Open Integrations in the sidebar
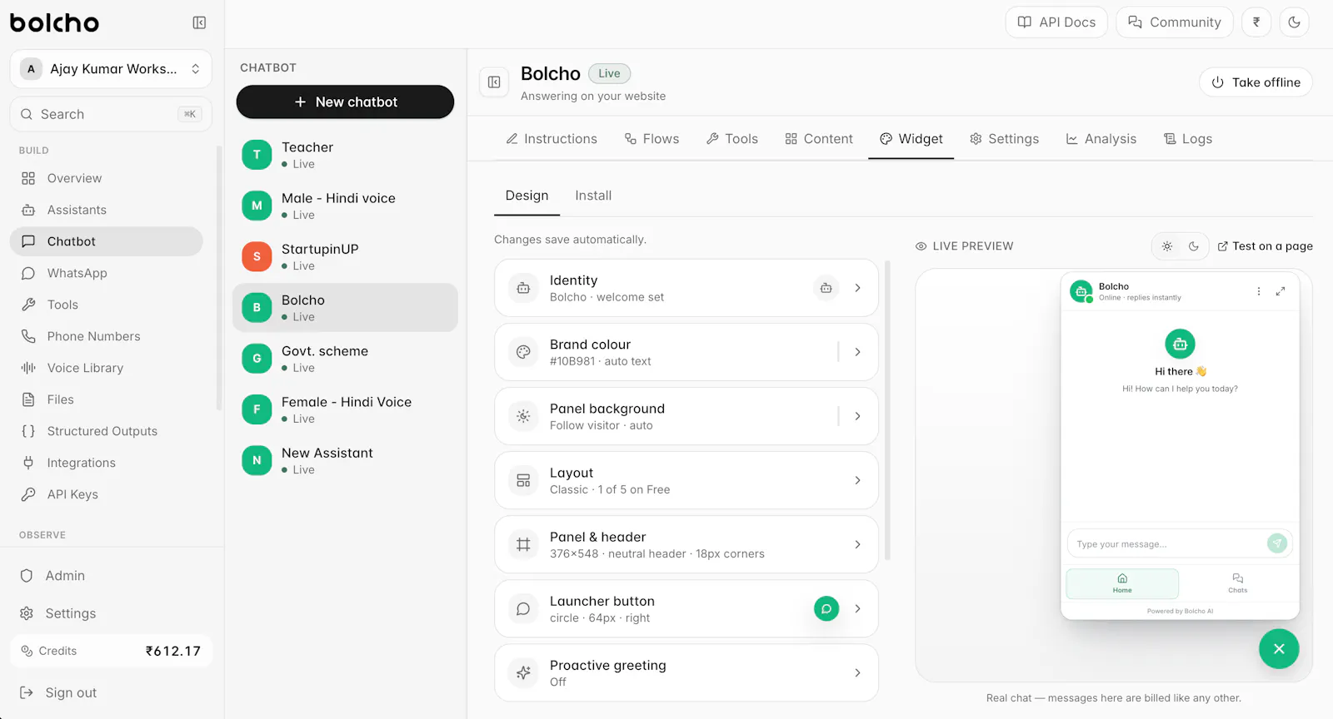The image size is (1333, 719). (106, 463)
